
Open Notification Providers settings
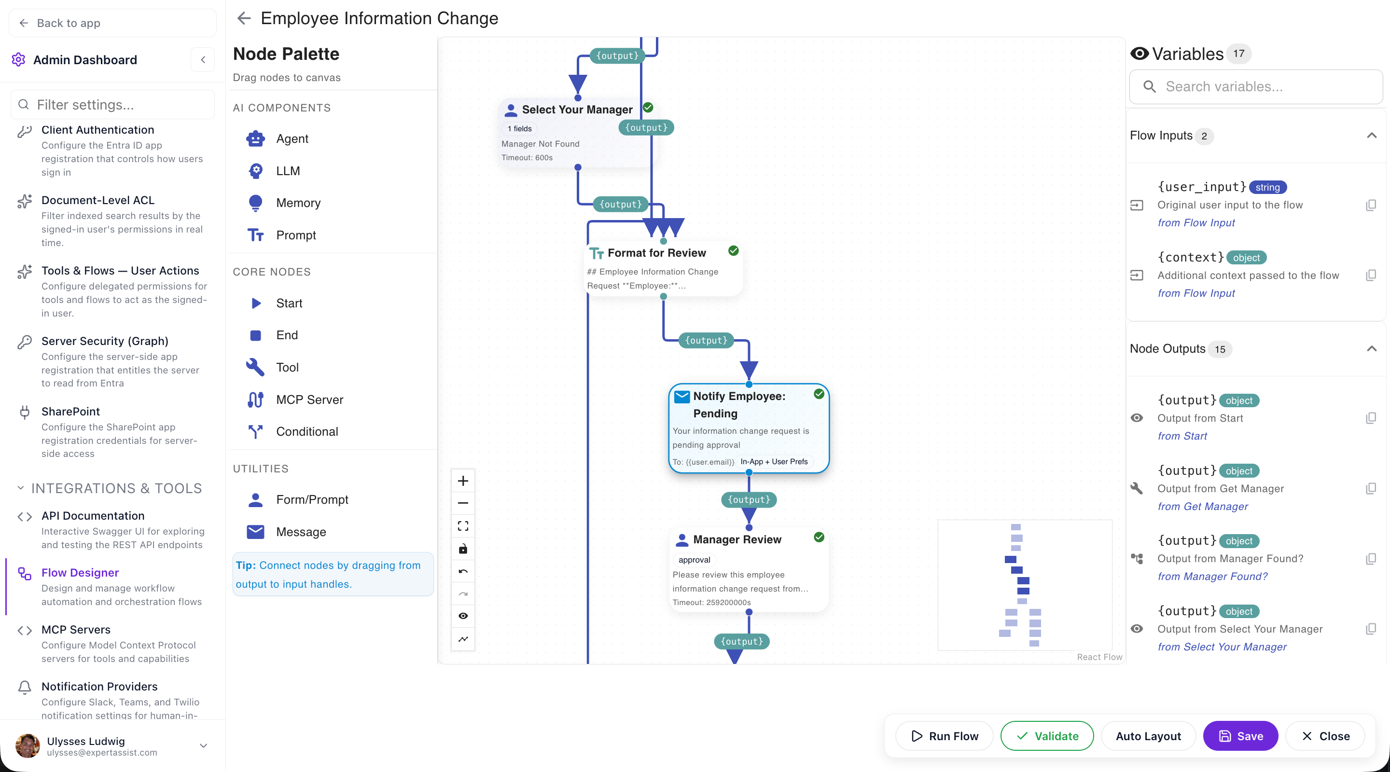click(x=112, y=700)
